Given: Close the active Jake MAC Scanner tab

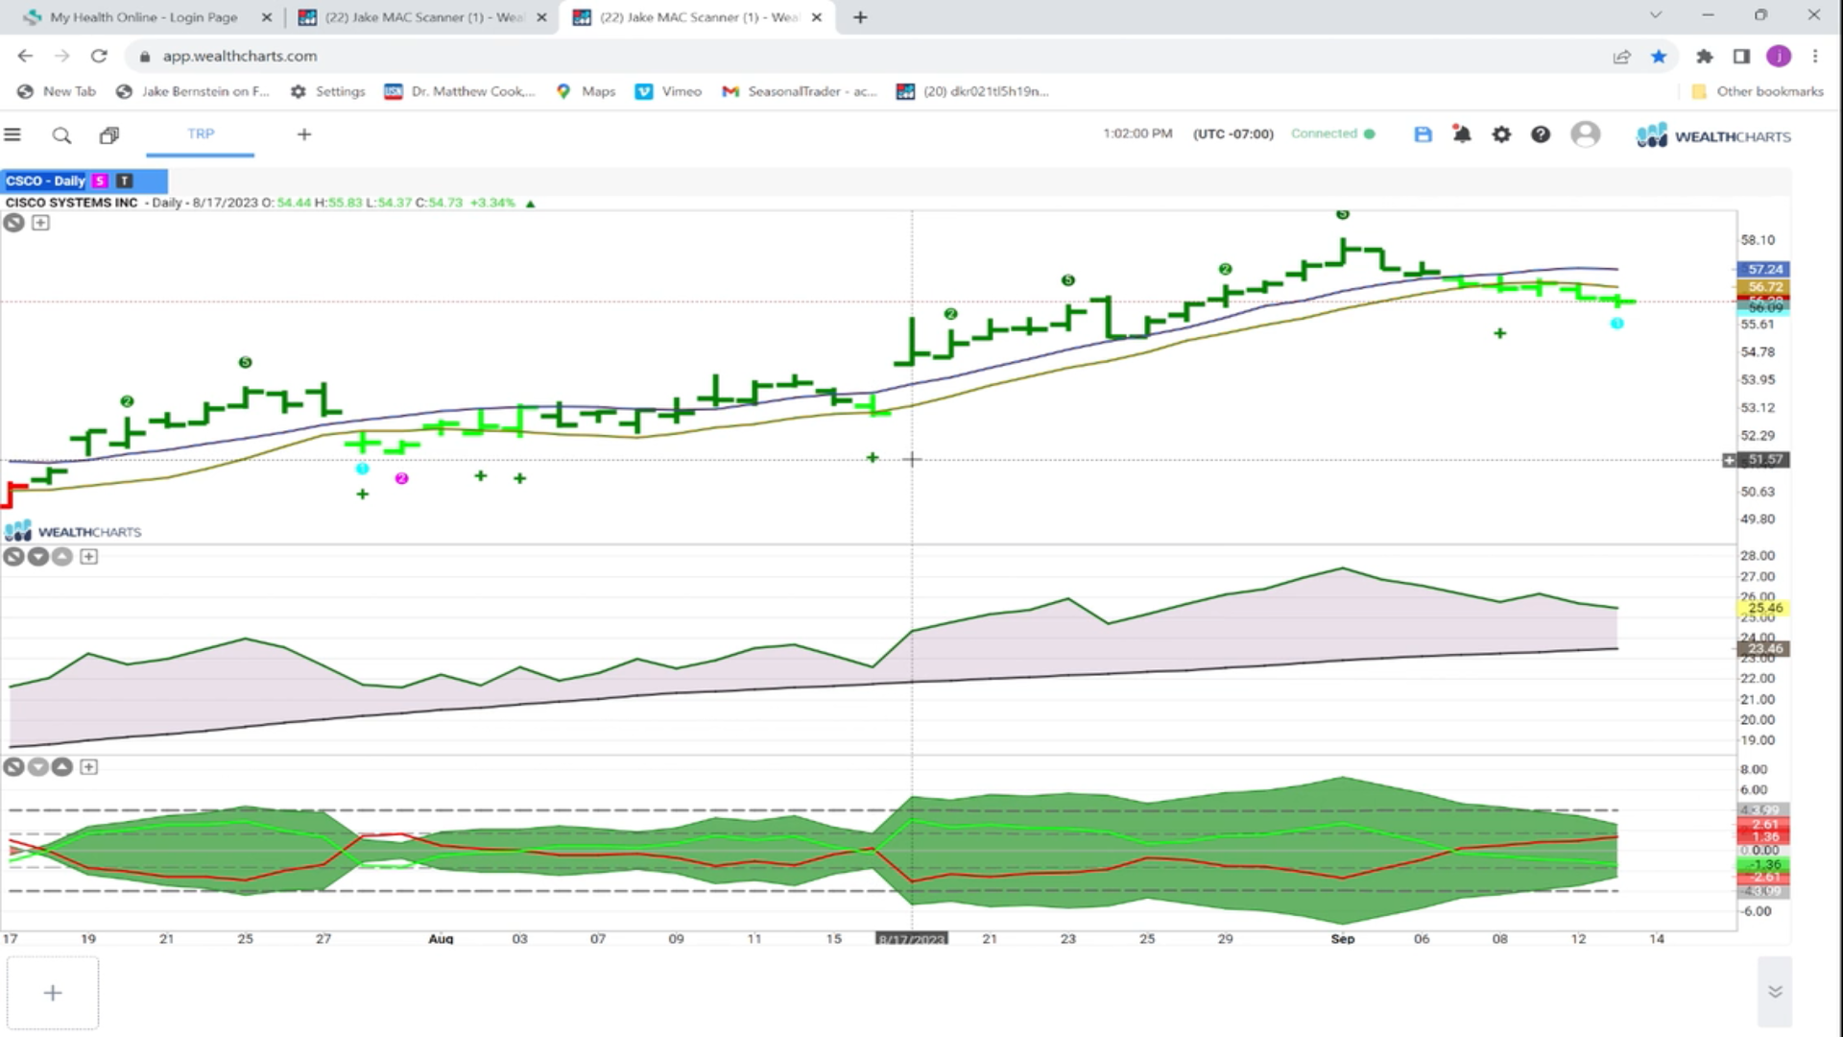Looking at the screenshot, I should (817, 17).
